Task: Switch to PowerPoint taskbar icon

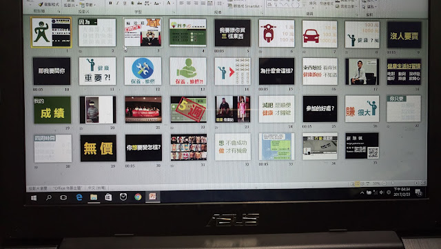Action: pos(152,197)
